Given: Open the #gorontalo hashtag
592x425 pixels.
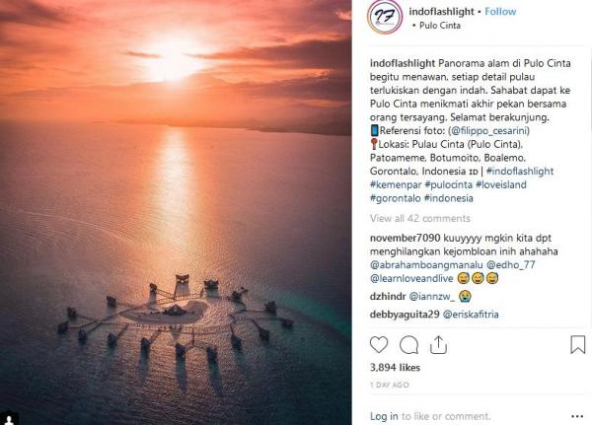Looking at the screenshot, I should point(396,198).
